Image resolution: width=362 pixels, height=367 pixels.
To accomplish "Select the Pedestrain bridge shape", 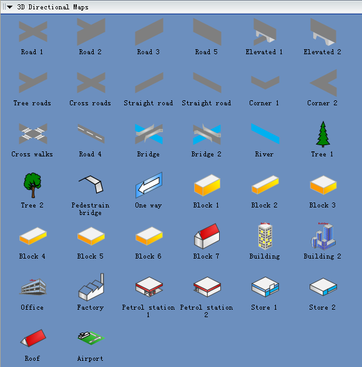I will [91, 184].
